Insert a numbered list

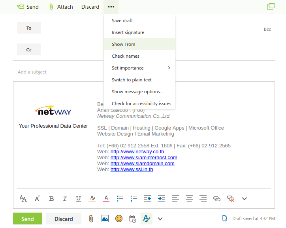click(x=134, y=199)
